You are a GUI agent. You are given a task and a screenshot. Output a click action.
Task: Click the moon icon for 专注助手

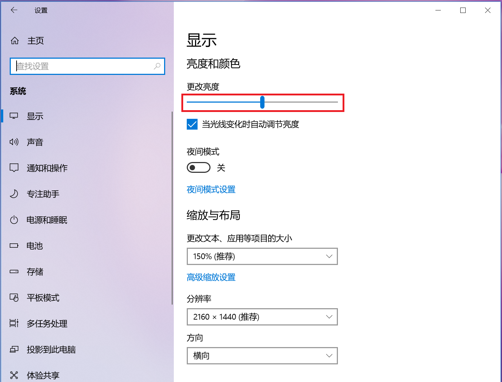pos(14,194)
